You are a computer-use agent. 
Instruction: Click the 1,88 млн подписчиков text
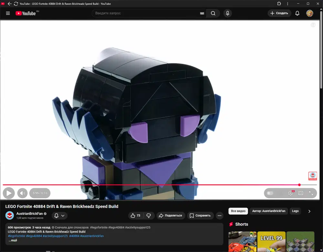[30, 218]
